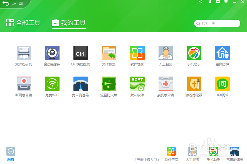Switch to the 全部工具 tab
Viewport: 247px width, 164px height.
tap(23, 23)
